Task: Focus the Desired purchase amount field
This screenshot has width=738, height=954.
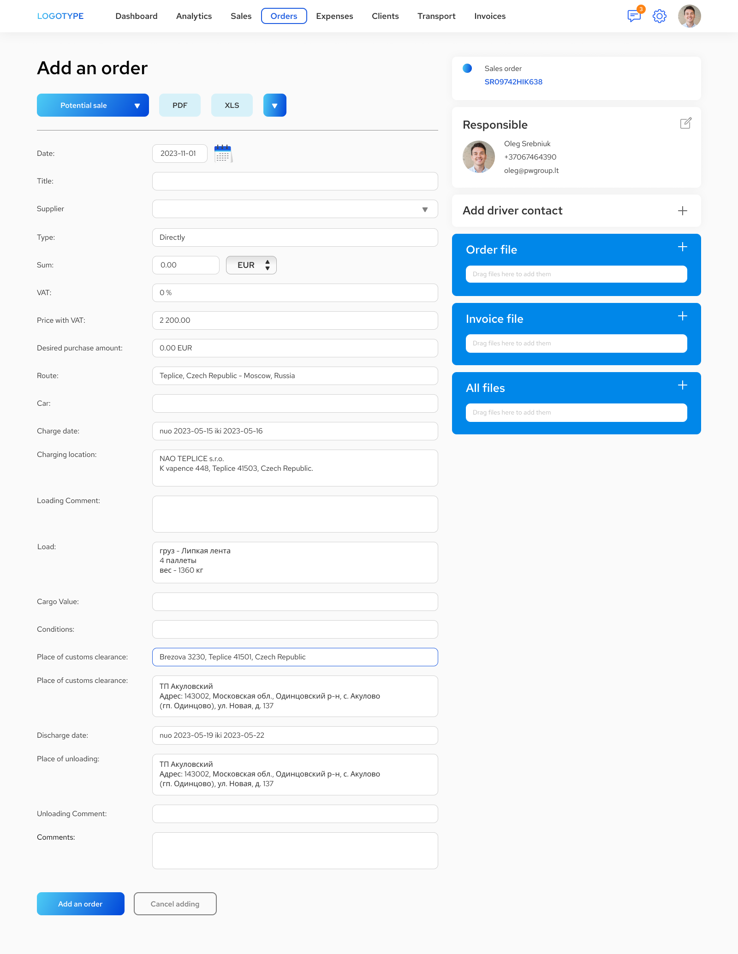Action: pos(295,348)
